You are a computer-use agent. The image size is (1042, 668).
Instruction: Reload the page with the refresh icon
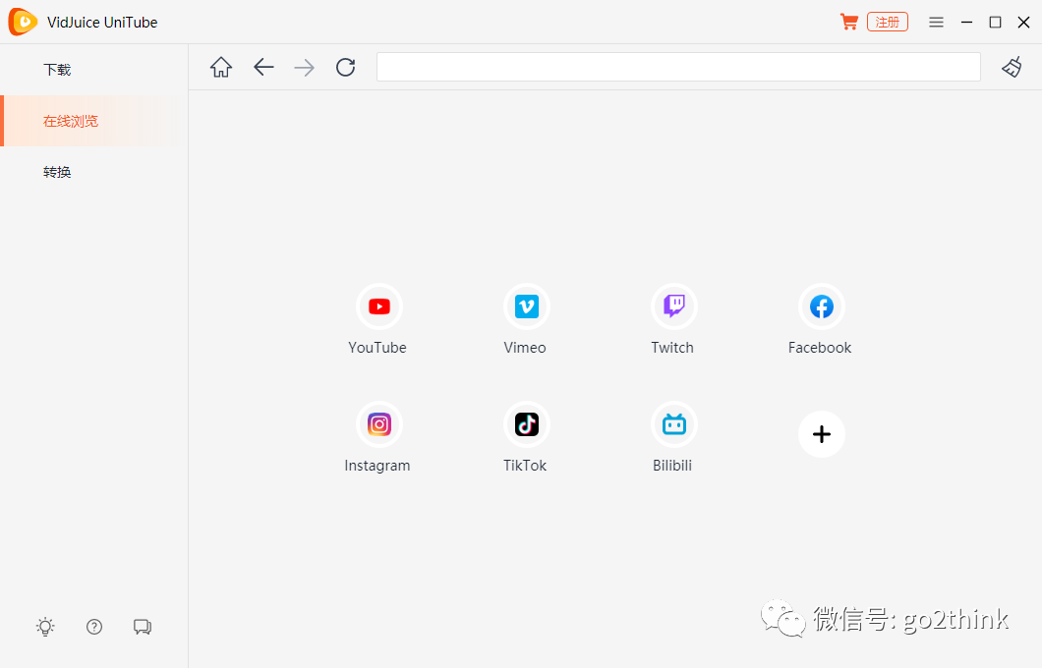346,67
